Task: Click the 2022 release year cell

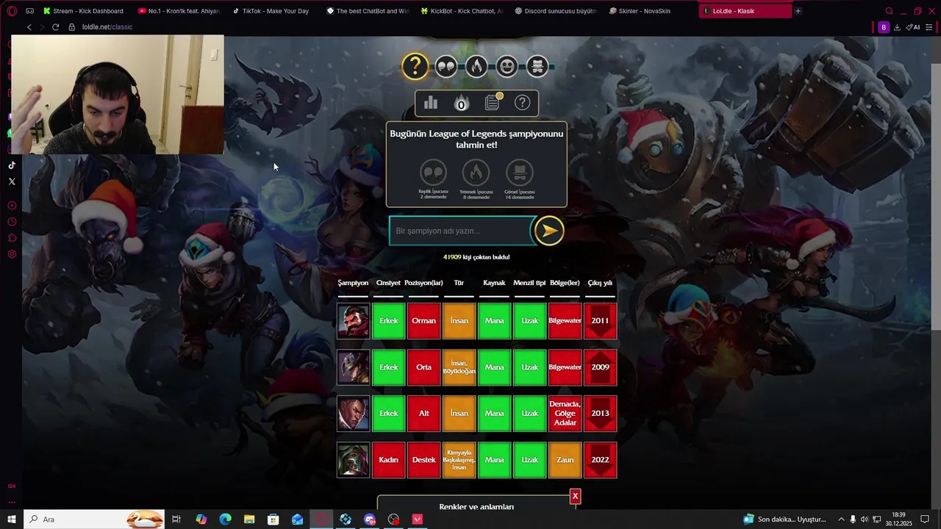Action: (600, 460)
